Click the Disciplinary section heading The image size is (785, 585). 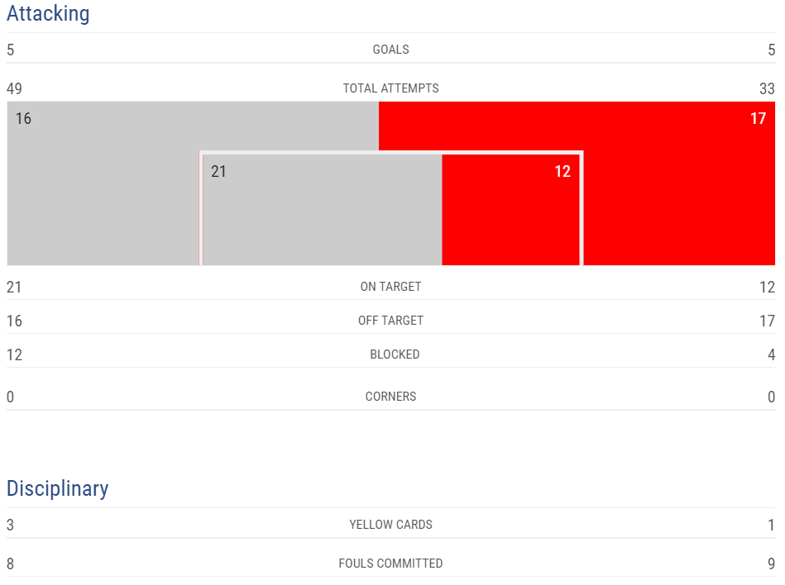(x=58, y=488)
